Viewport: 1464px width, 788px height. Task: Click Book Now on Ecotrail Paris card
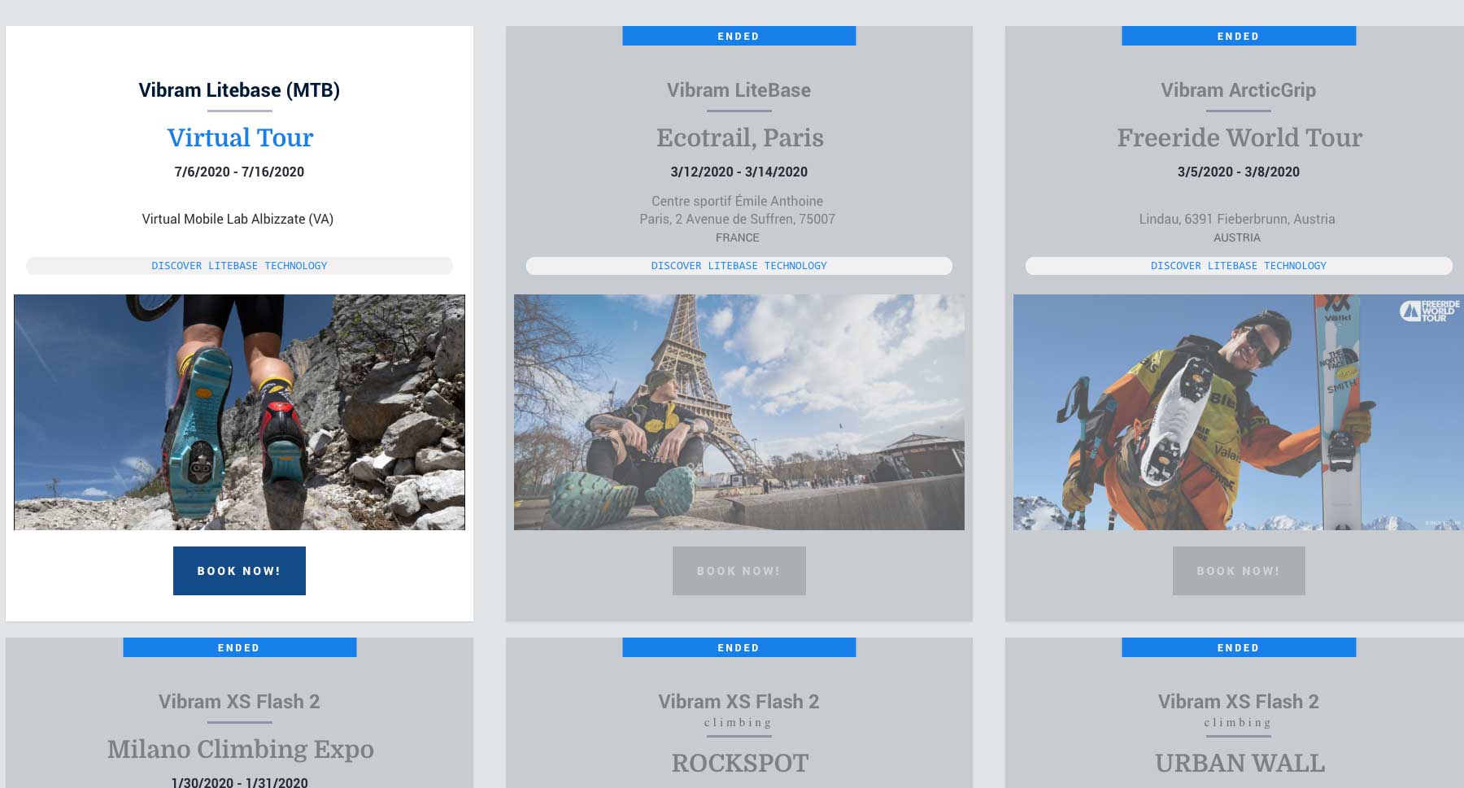coord(739,571)
